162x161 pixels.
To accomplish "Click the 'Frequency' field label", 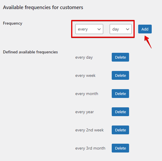I will point(13,23).
